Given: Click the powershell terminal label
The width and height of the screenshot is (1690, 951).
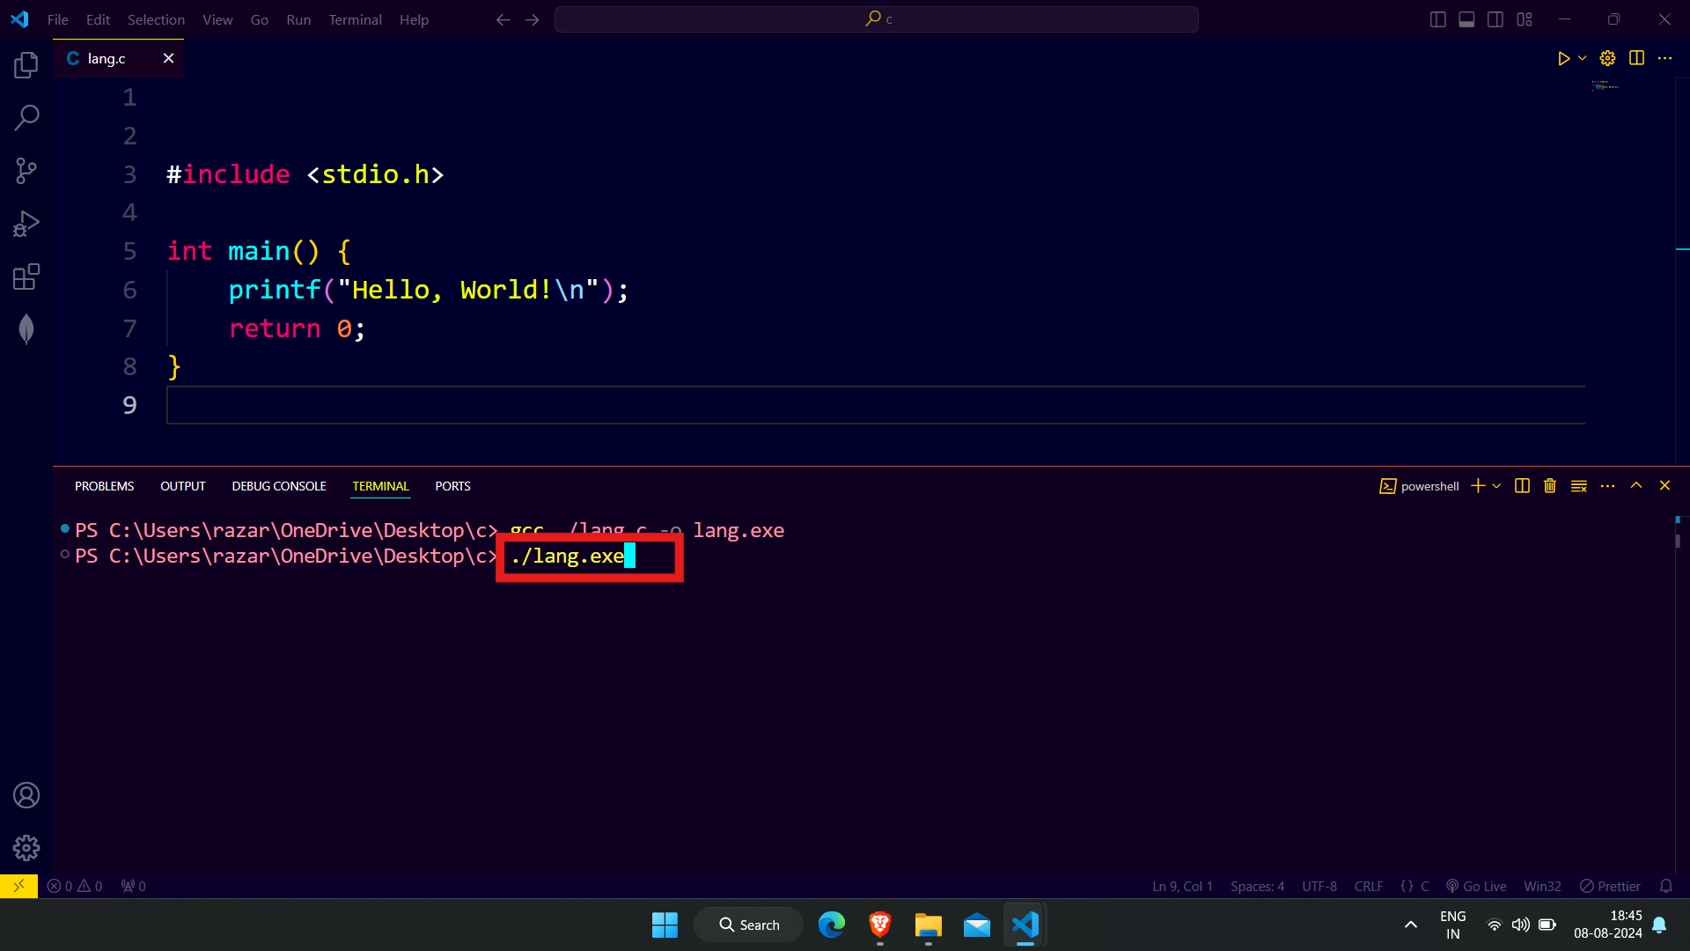Looking at the screenshot, I should pyautogui.click(x=1419, y=486).
